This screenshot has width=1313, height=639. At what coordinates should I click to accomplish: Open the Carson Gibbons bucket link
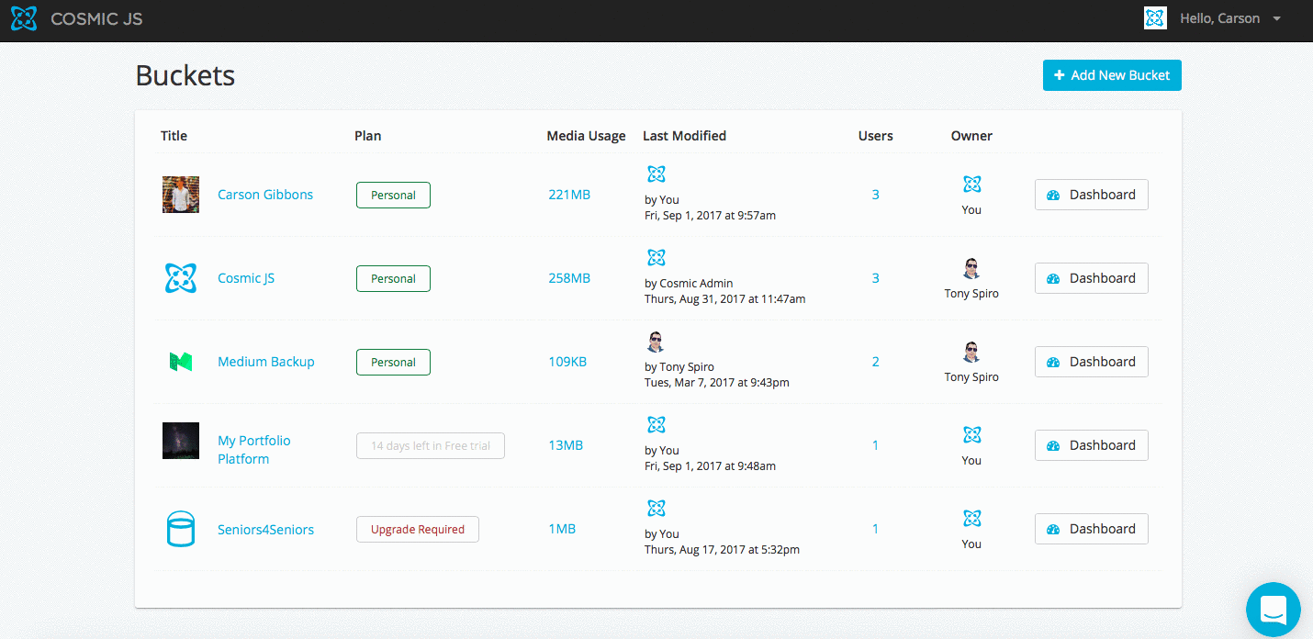(265, 195)
